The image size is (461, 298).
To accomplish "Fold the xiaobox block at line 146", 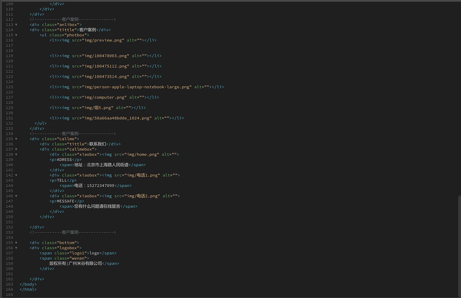I will pos(16,196).
